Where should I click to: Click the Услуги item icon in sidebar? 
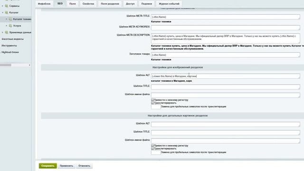point(10,26)
